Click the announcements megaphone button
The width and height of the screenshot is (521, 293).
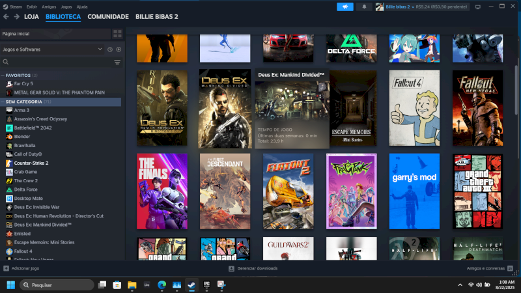(x=345, y=7)
